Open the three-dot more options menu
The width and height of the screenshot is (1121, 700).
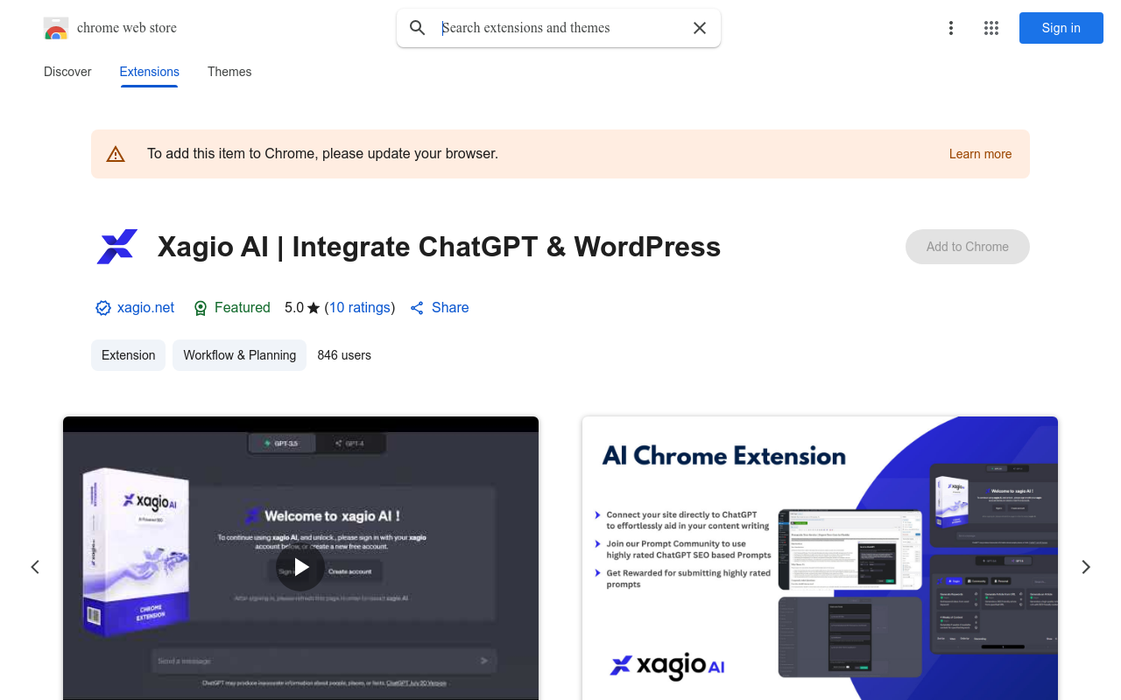coord(951,28)
